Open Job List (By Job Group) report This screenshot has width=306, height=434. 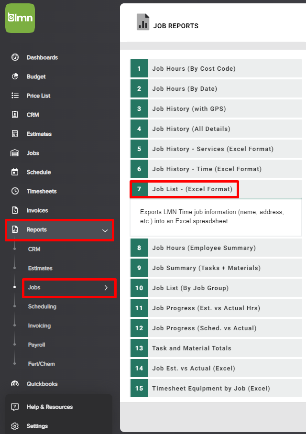tap(216, 288)
